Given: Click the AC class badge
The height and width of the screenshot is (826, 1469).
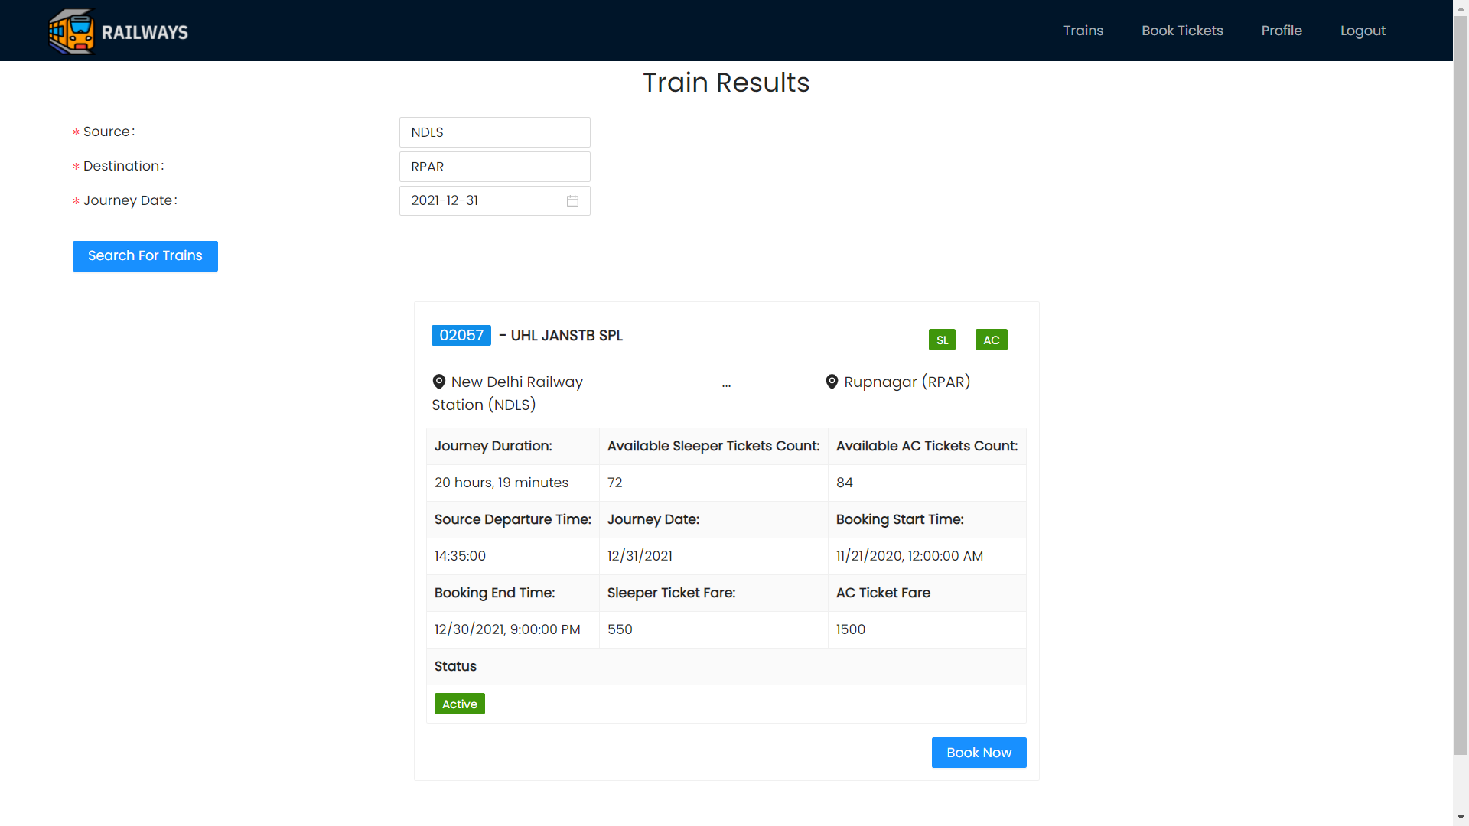Looking at the screenshot, I should (x=991, y=340).
